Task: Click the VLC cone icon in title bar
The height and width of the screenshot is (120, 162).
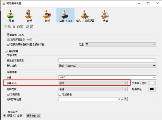Action: [4, 3]
